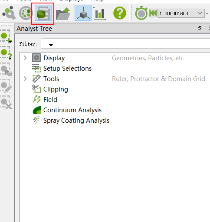The image size is (210, 222).
Task: Select the Display item in tree
Action: pyautogui.click(x=54, y=58)
